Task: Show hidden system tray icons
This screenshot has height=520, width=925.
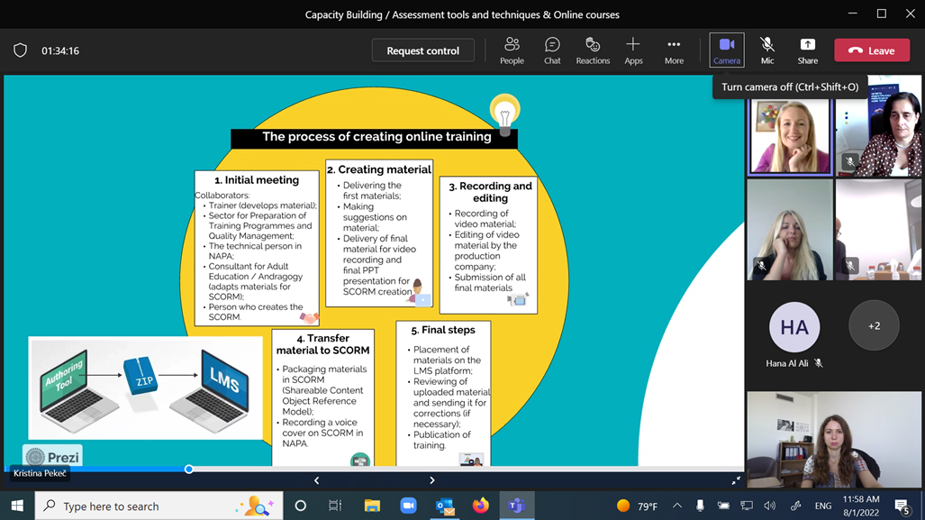Action: (x=676, y=506)
